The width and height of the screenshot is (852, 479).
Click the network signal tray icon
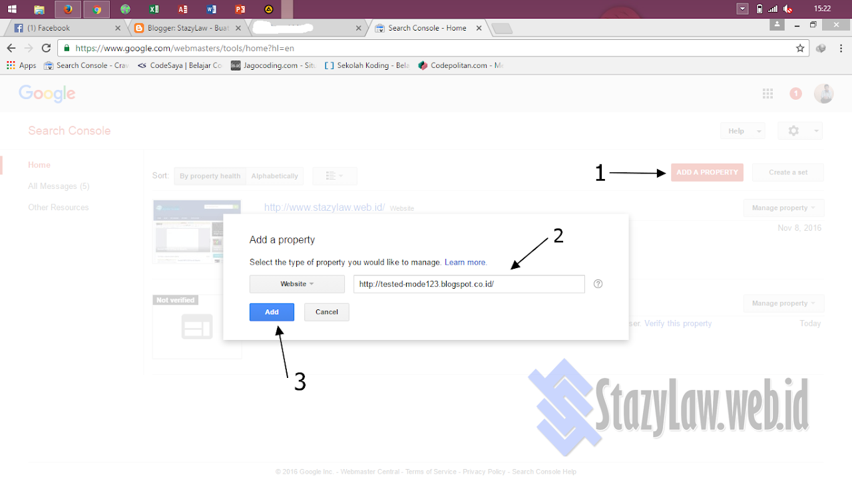coord(773,9)
